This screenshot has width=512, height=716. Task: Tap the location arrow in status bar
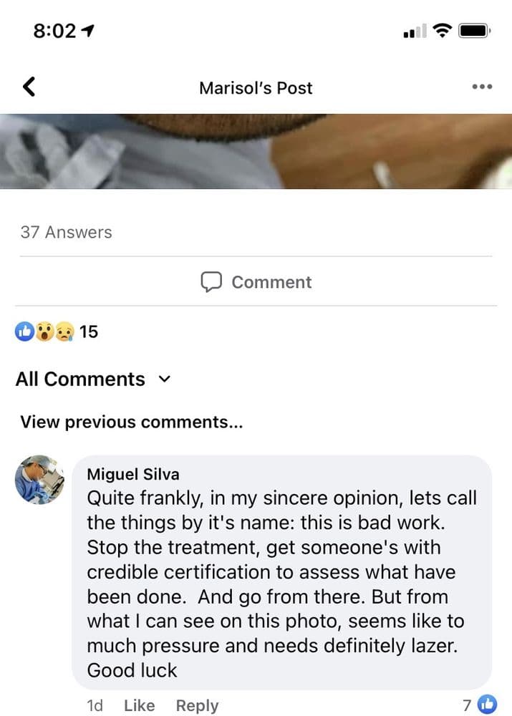tap(87, 31)
